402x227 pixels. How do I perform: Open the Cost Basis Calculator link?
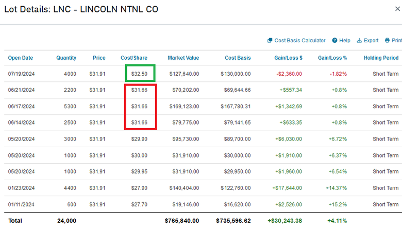point(300,41)
